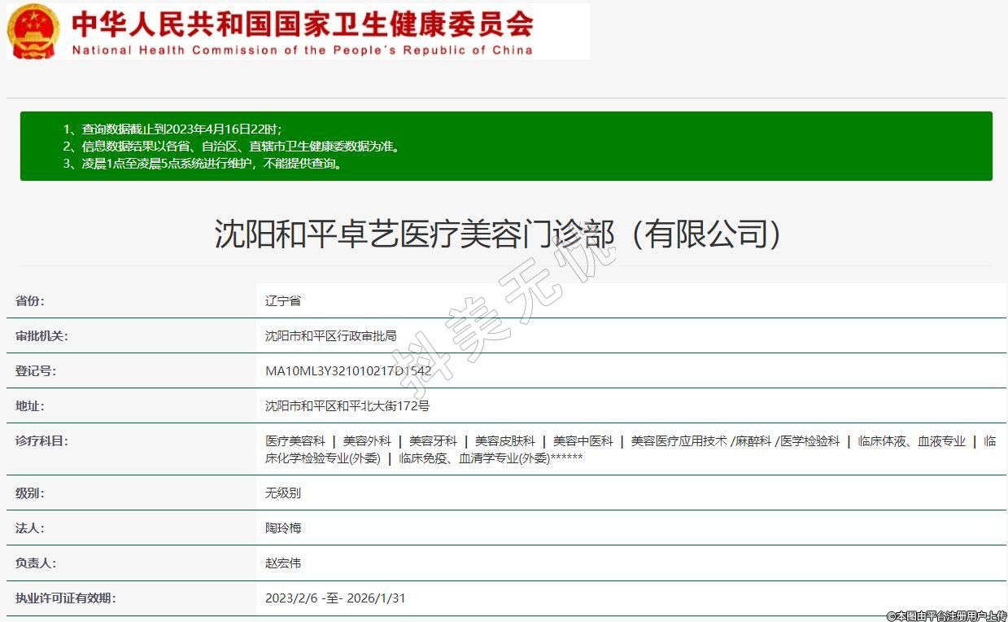Click the 沈阳和平卓艺医疗美容门诊部 page heading
The width and height of the screenshot is (1008, 622).
pos(498,234)
